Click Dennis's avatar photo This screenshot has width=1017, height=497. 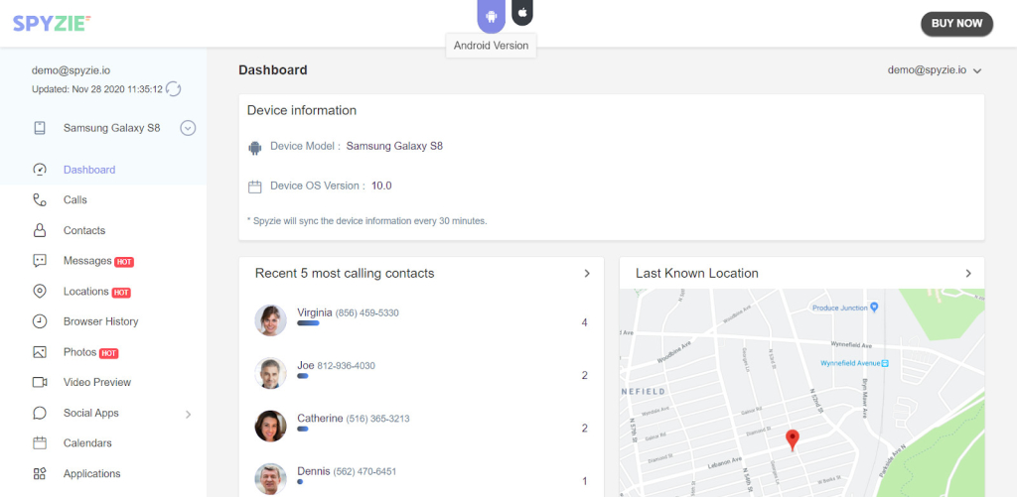pyautogui.click(x=270, y=479)
